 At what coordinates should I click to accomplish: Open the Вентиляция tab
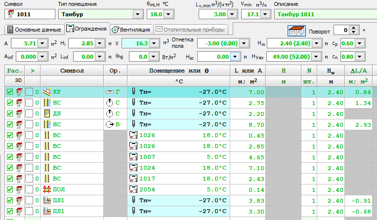[x=131, y=30]
